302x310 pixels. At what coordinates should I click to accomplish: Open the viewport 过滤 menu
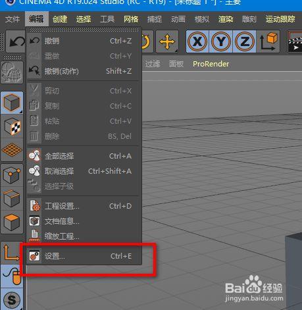coord(153,64)
